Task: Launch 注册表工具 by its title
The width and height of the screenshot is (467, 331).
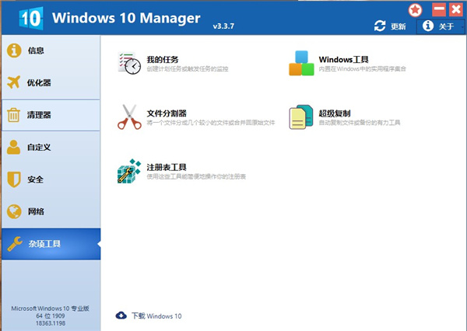Action: [x=167, y=167]
